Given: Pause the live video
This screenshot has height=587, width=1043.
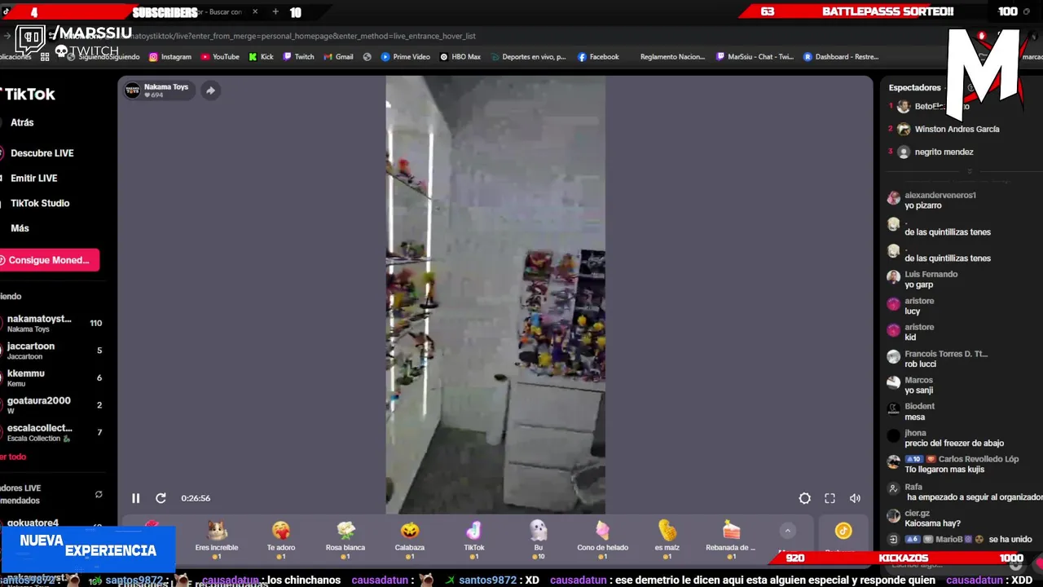Looking at the screenshot, I should [x=136, y=498].
